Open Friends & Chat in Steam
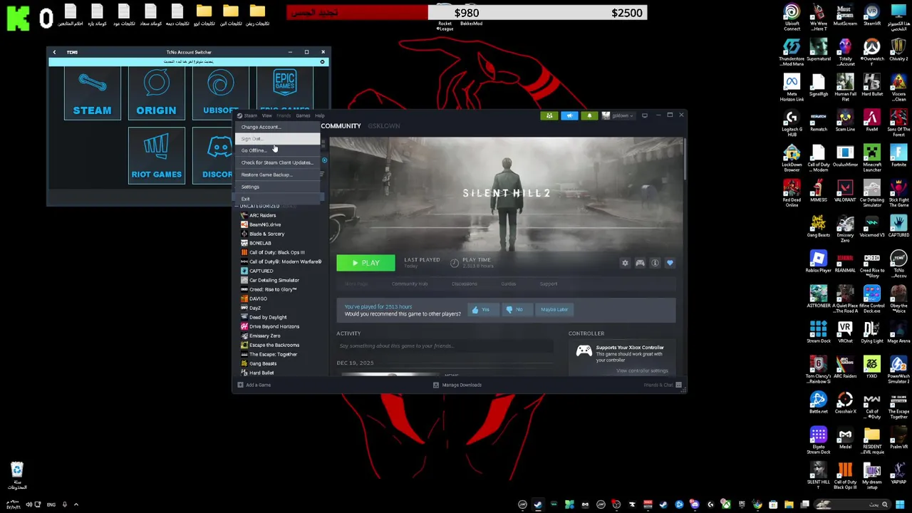This screenshot has width=912, height=513. pos(663,385)
